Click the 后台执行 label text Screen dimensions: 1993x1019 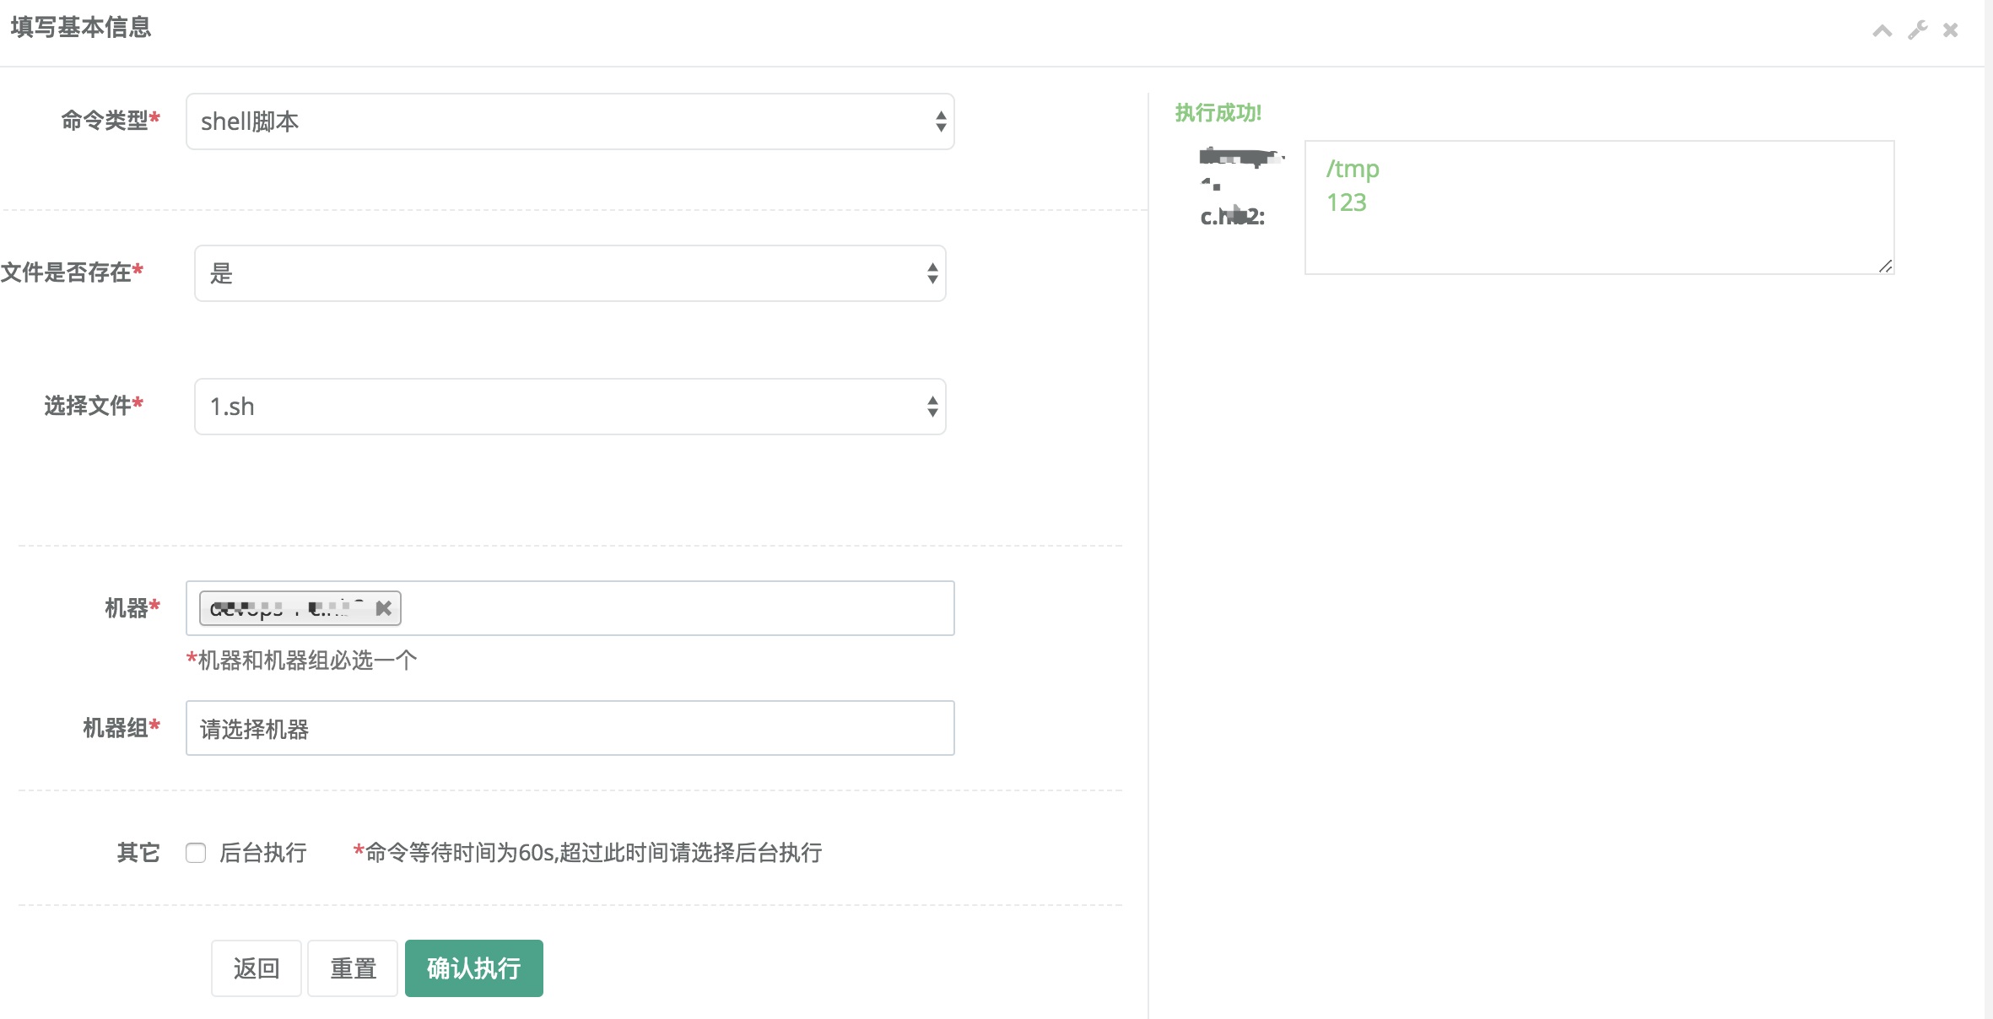click(x=263, y=853)
